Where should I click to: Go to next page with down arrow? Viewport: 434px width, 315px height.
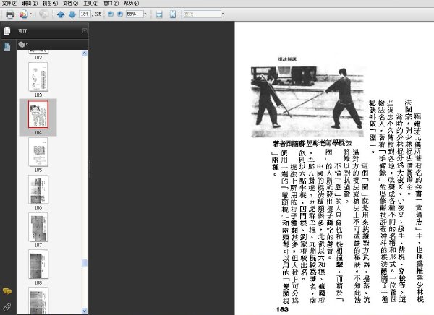tap(72, 14)
